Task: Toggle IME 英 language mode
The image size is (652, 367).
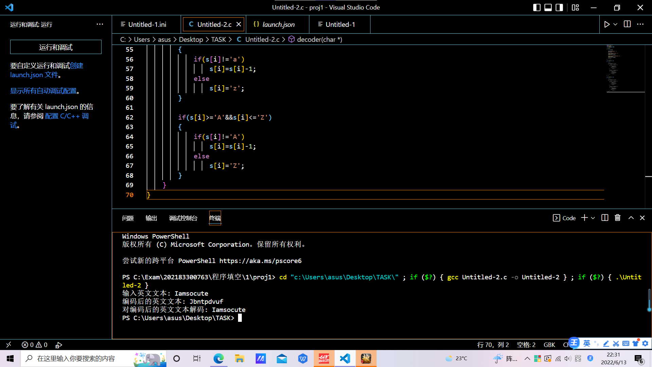Action: pos(587,344)
